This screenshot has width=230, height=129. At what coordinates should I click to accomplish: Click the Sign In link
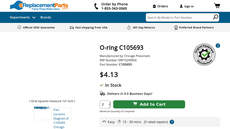point(189,6)
